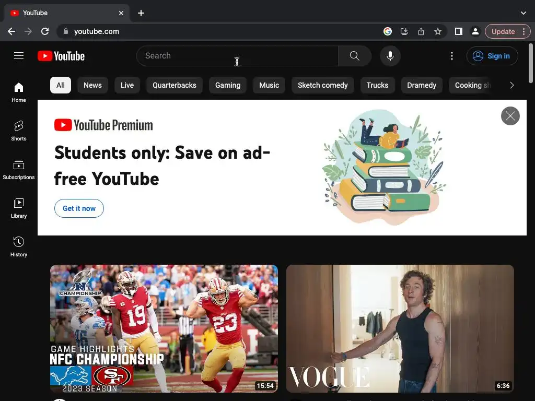Screen dimensions: 535x401
Task: Start voice search with microphone
Action: pos(390,55)
